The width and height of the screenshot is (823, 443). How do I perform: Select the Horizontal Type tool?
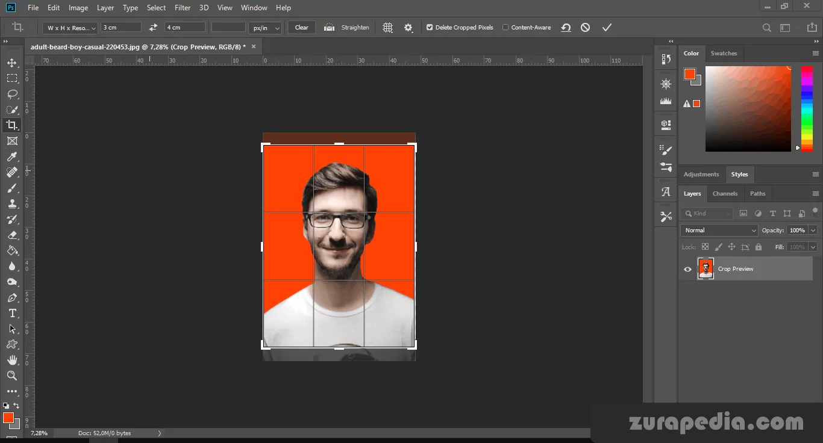click(x=12, y=314)
